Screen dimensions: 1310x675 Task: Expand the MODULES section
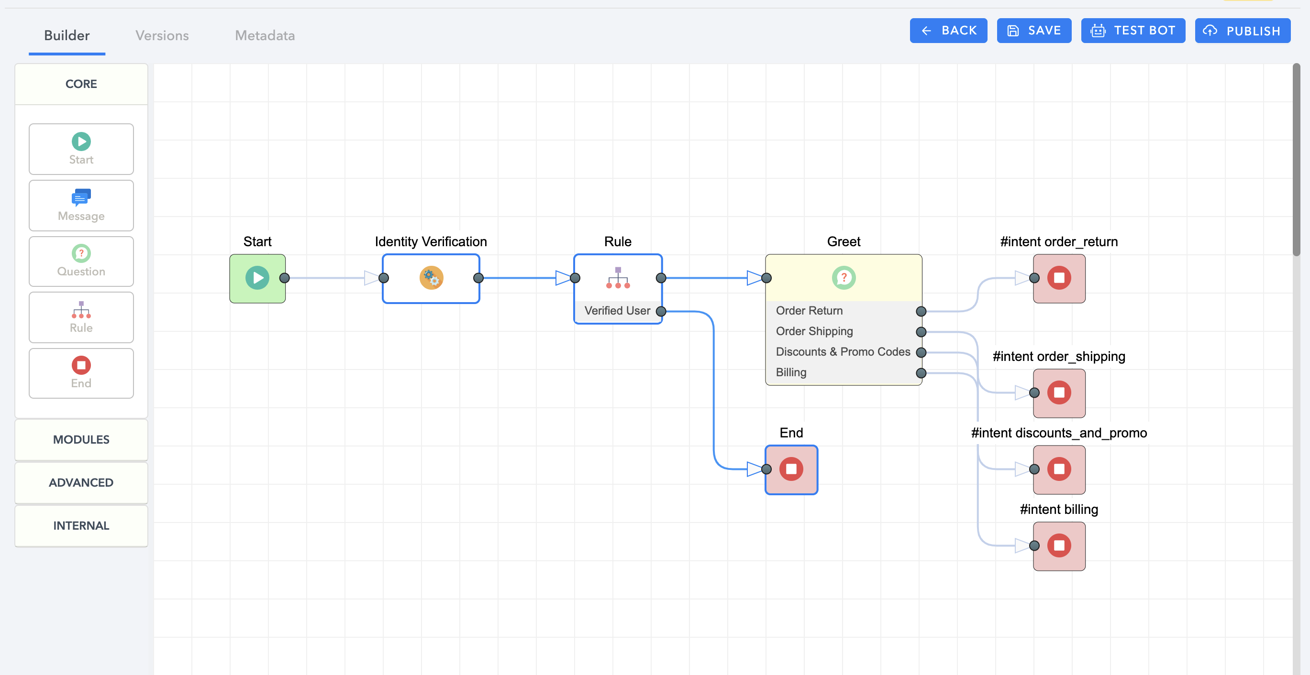pos(81,440)
